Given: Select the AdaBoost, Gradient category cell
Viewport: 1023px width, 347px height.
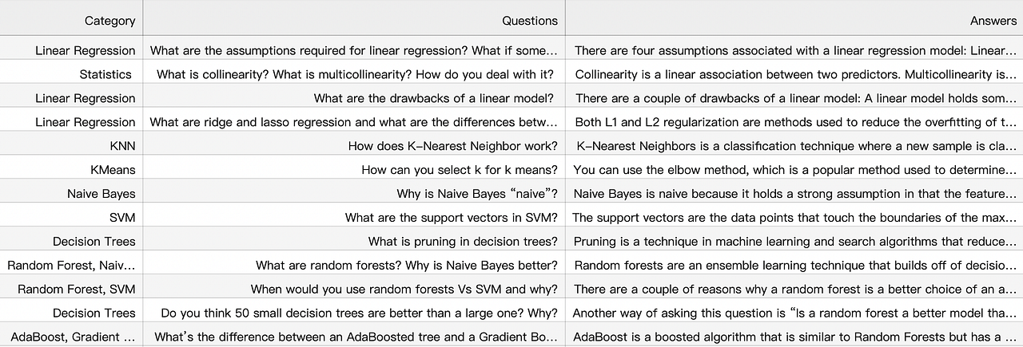Looking at the screenshot, I should coord(73,337).
